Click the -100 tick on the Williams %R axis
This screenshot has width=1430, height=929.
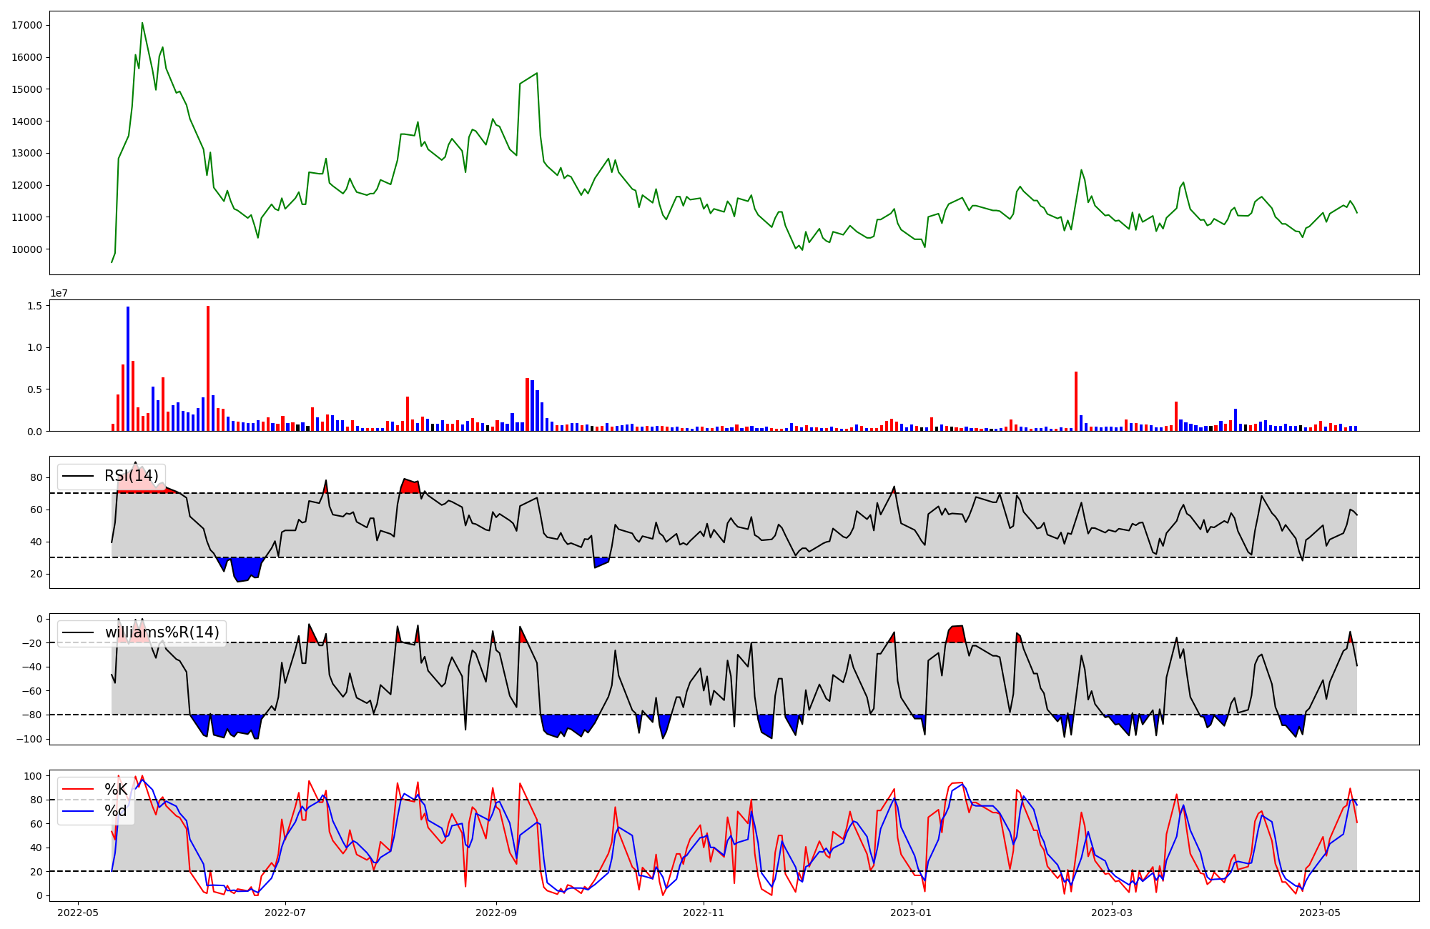[x=29, y=739]
